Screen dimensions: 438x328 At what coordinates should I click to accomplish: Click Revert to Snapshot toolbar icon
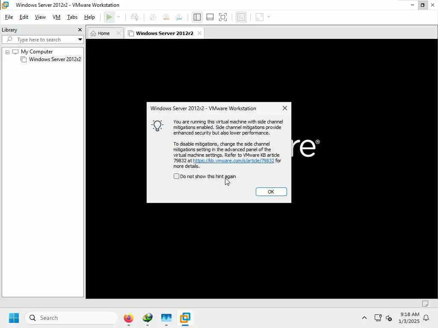[166, 17]
